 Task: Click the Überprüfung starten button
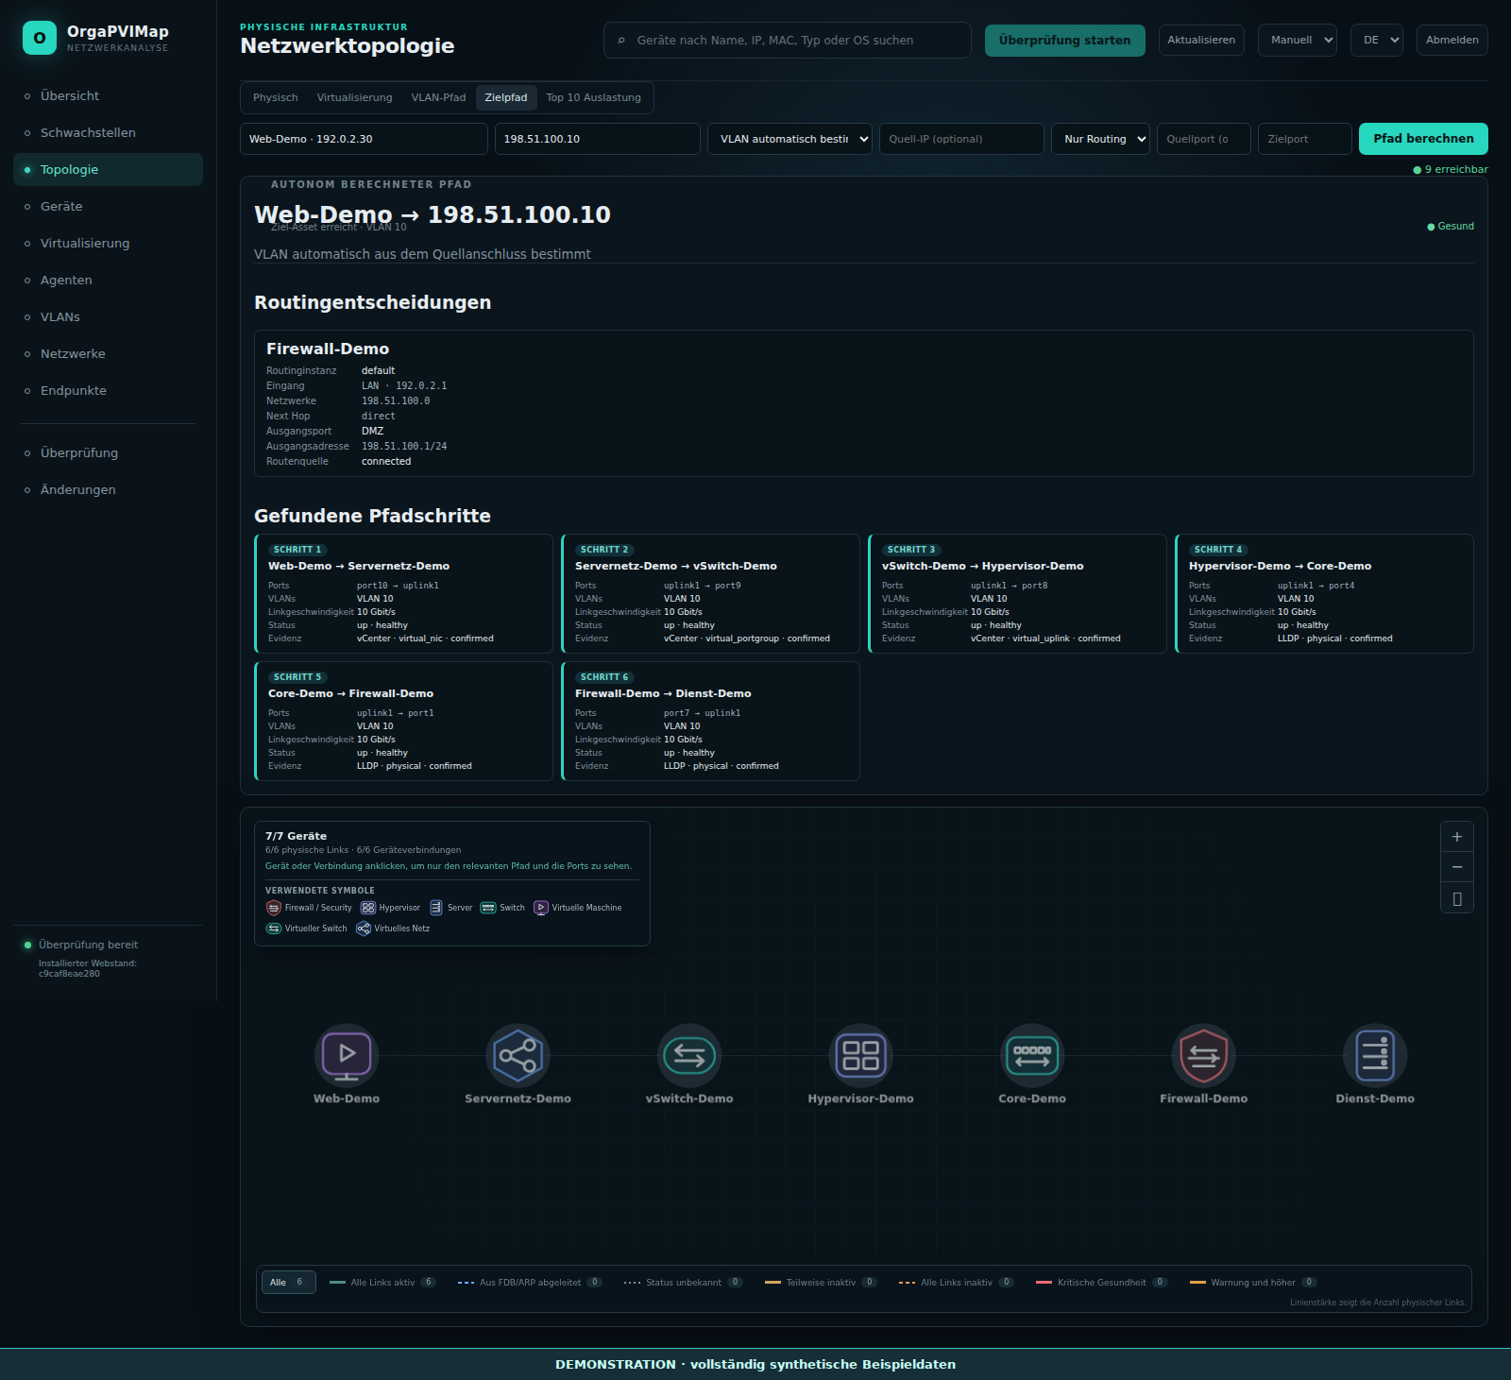tap(1065, 41)
